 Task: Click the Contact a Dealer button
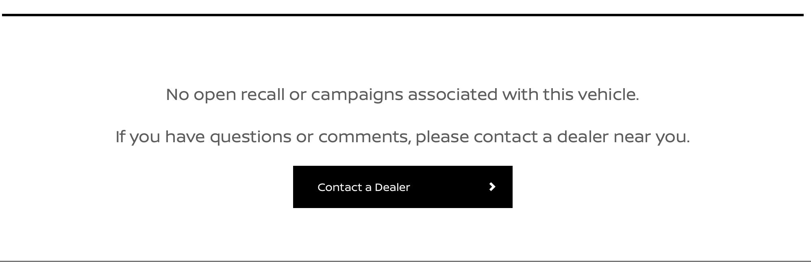(x=402, y=187)
